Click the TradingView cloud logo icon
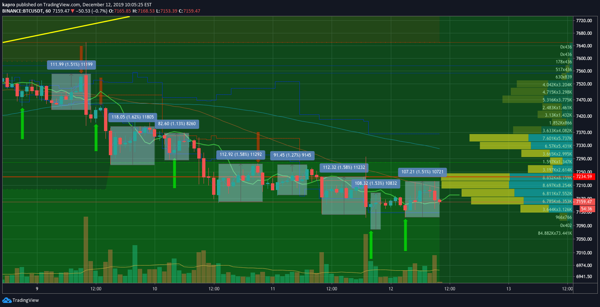 7,300
